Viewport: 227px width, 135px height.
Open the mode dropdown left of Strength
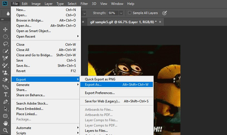pos(85,14)
